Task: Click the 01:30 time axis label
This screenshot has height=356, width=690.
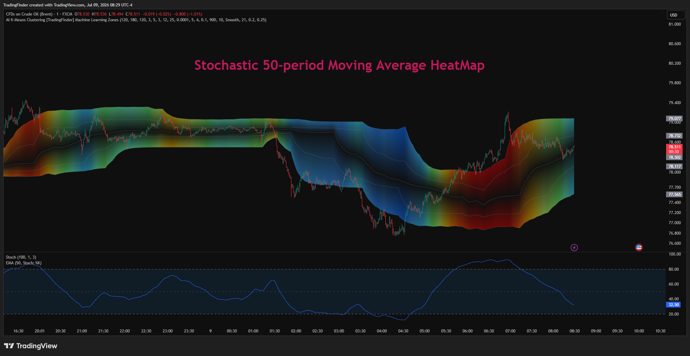Action: pos(275,331)
